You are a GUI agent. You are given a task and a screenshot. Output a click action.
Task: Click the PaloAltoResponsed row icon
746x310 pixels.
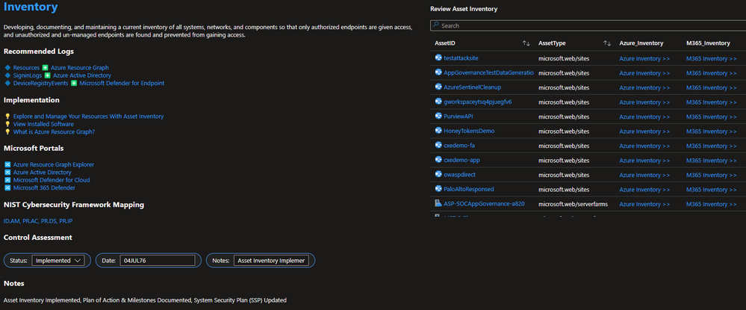[438, 188]
